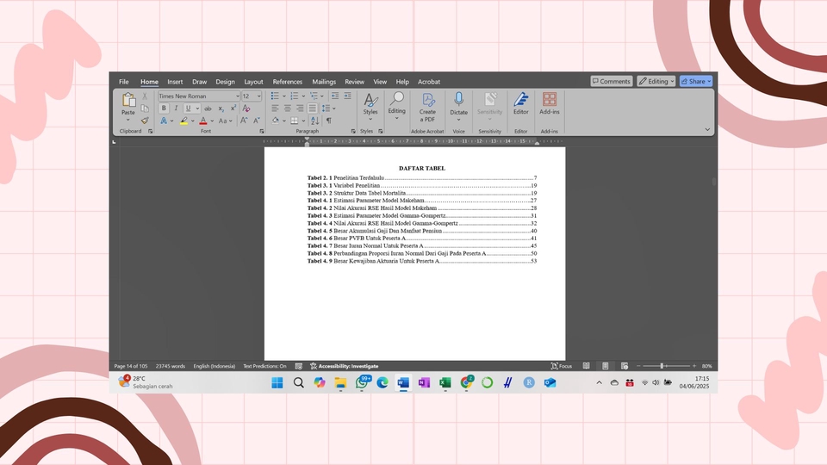Screen dimensions: 827x465
Task: Shrink font size with smaller A icon
Action: tap(257, 121)
